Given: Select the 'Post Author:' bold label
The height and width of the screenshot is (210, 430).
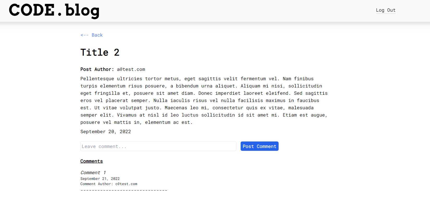Looking at the screenshot, I should tap(97, 69).
